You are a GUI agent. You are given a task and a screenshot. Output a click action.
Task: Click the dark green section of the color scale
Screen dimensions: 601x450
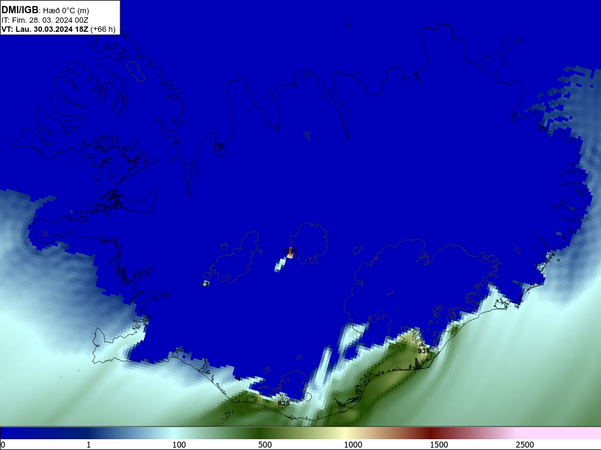point(261,433)
